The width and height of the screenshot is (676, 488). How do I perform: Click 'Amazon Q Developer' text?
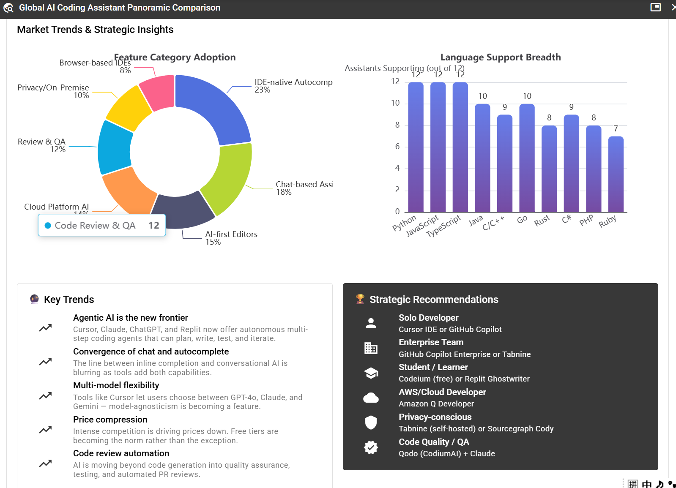[436, 404]
